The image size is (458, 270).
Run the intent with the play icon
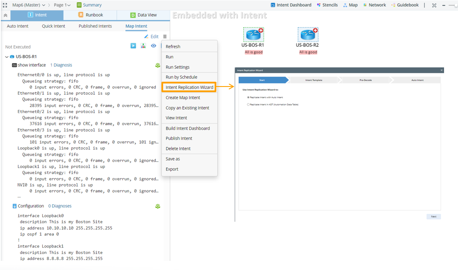point(133,46)
